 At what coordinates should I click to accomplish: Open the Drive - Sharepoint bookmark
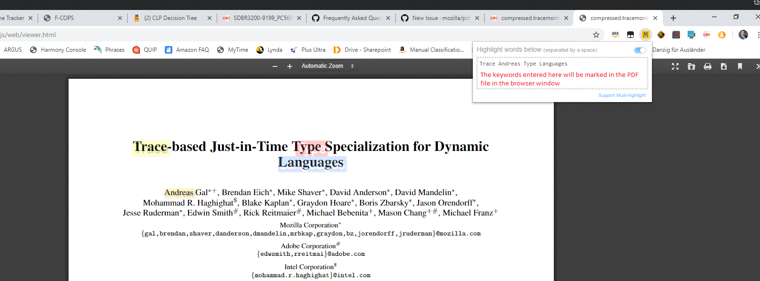tap(362, 50)
